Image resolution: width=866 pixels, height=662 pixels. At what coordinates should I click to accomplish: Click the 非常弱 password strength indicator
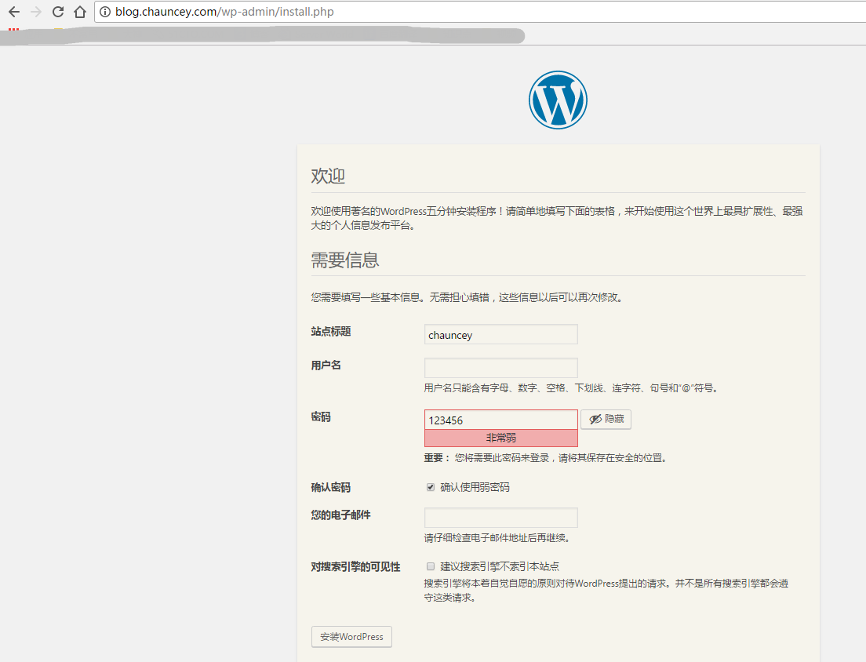pos(501,438)
